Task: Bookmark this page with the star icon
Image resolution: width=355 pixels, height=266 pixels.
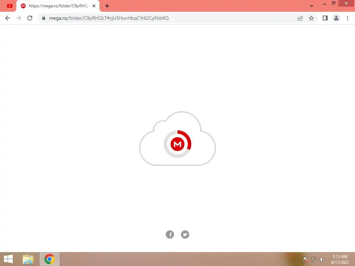Action: (311, 18)
